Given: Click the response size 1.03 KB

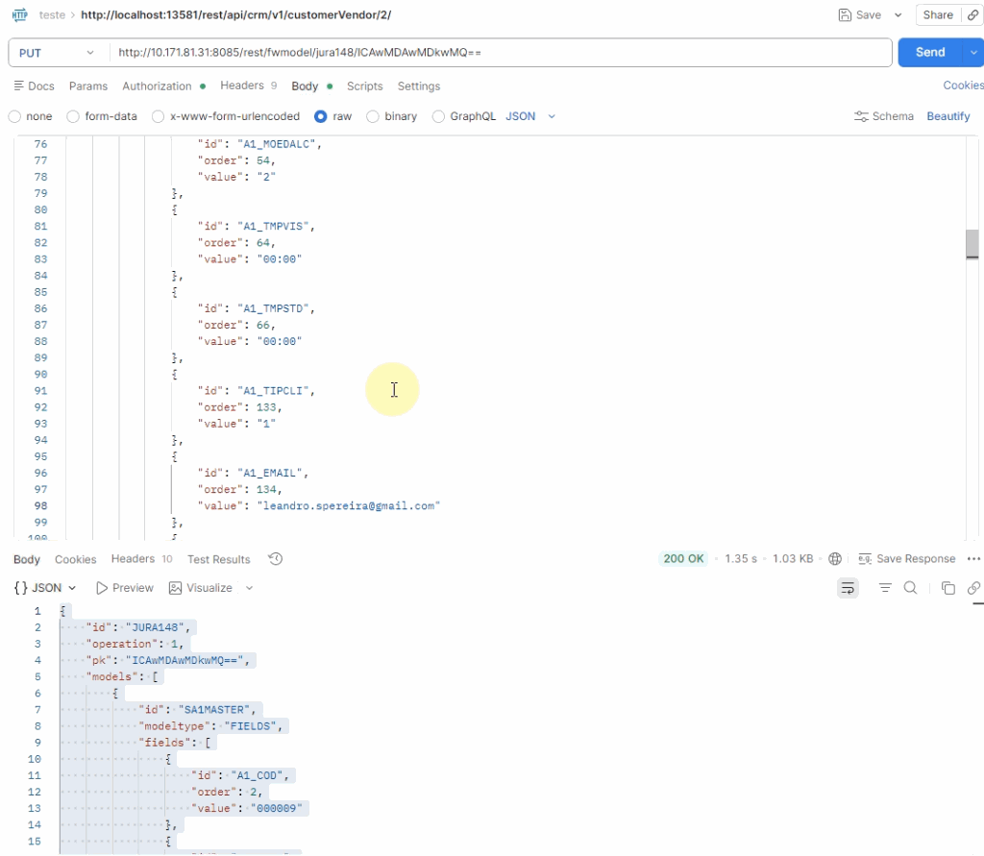Looking at the screenshot, I should [x=793, y=558].
